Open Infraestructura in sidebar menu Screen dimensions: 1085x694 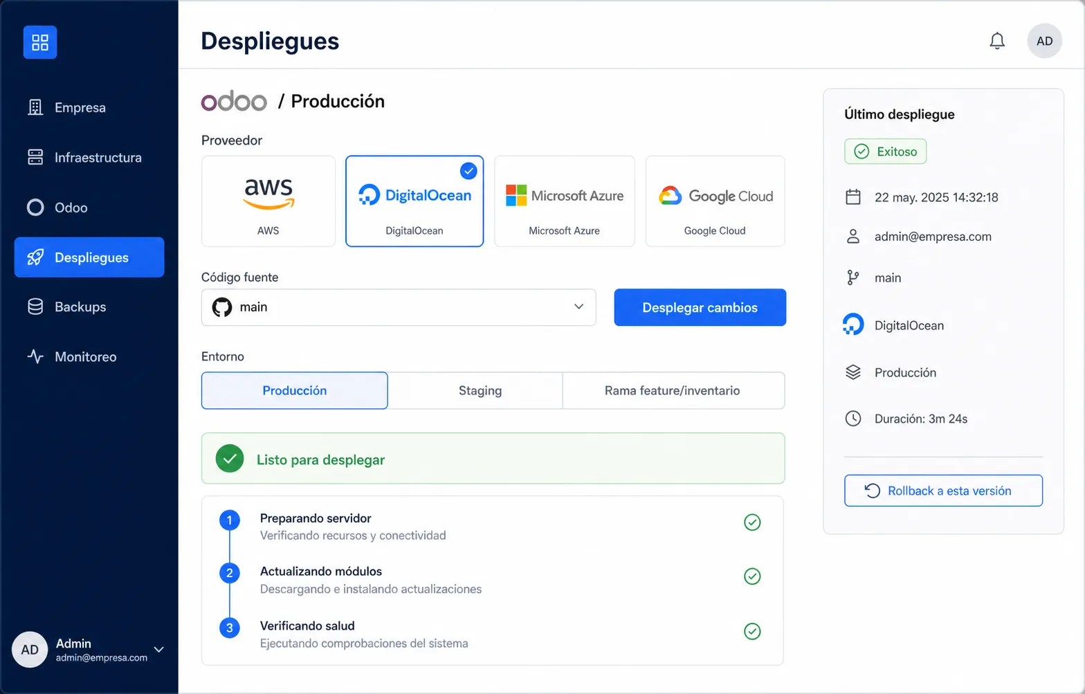point(89,157)
